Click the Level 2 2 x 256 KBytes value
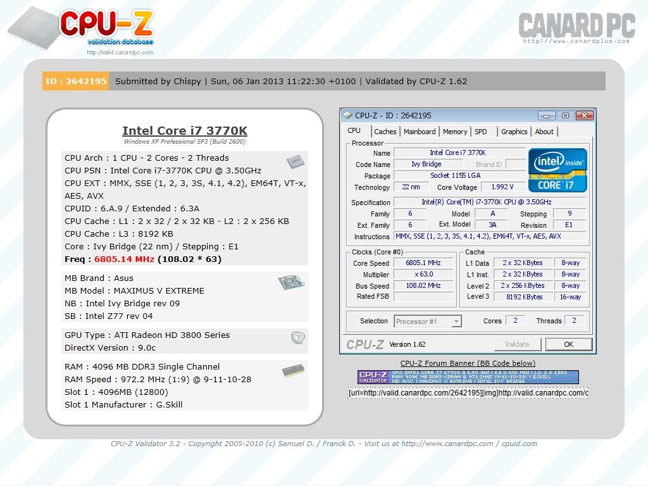648x486 pixels. click(524, 285)
